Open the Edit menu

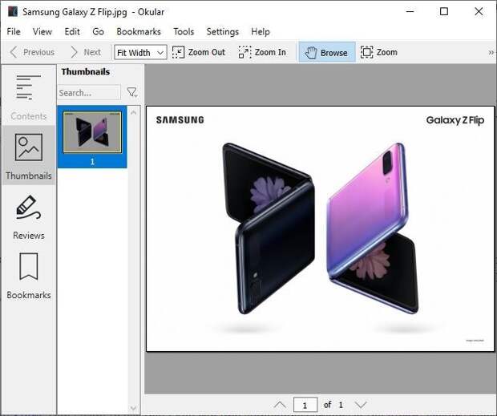click(72, 32)
